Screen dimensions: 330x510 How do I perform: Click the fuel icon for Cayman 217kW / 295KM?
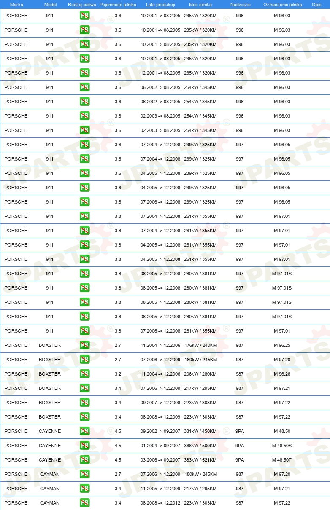point(84,489)
